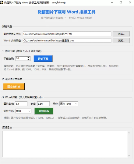134x164 pixels.
Task: Start downloading with blue 开始下载 button
Action: click(43, 59)
